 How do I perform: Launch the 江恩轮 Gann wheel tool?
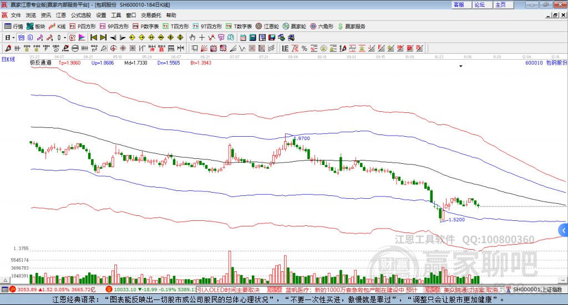[268, 26]
